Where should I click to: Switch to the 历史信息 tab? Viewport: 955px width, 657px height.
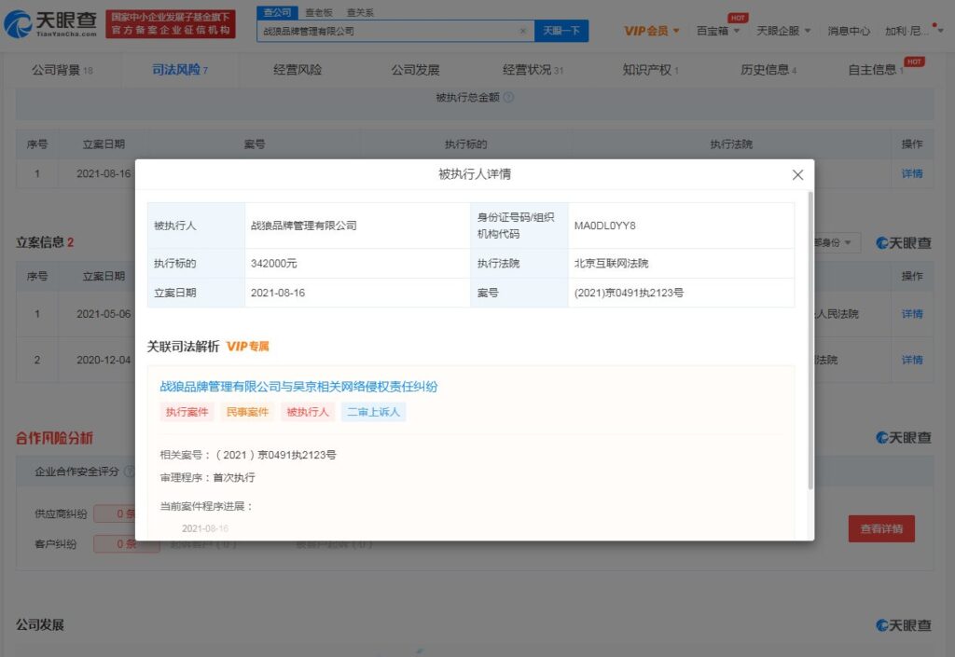click(768, 70)
